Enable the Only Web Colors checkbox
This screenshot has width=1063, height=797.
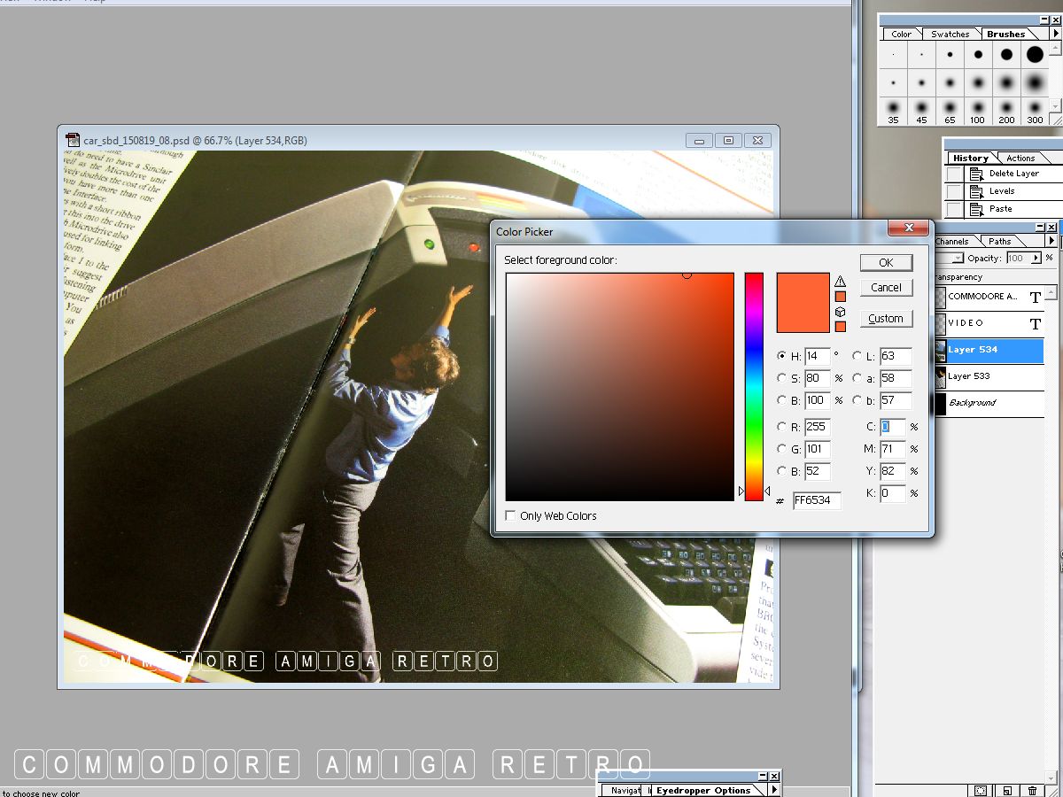point(510,515)
